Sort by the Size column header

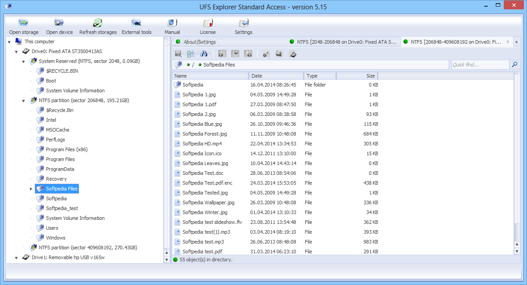(357, 76)
